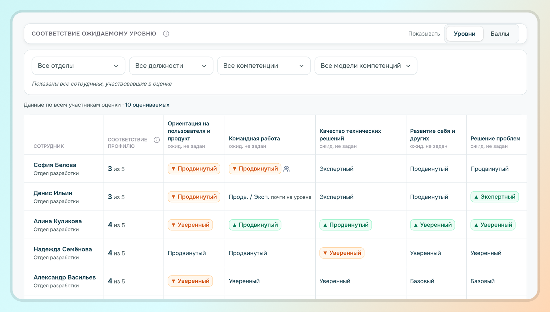The height and width of the screenshot is (312, 550).
Task: Click Денис Ильин's 3 из 5 score
Action: point(116,197)
